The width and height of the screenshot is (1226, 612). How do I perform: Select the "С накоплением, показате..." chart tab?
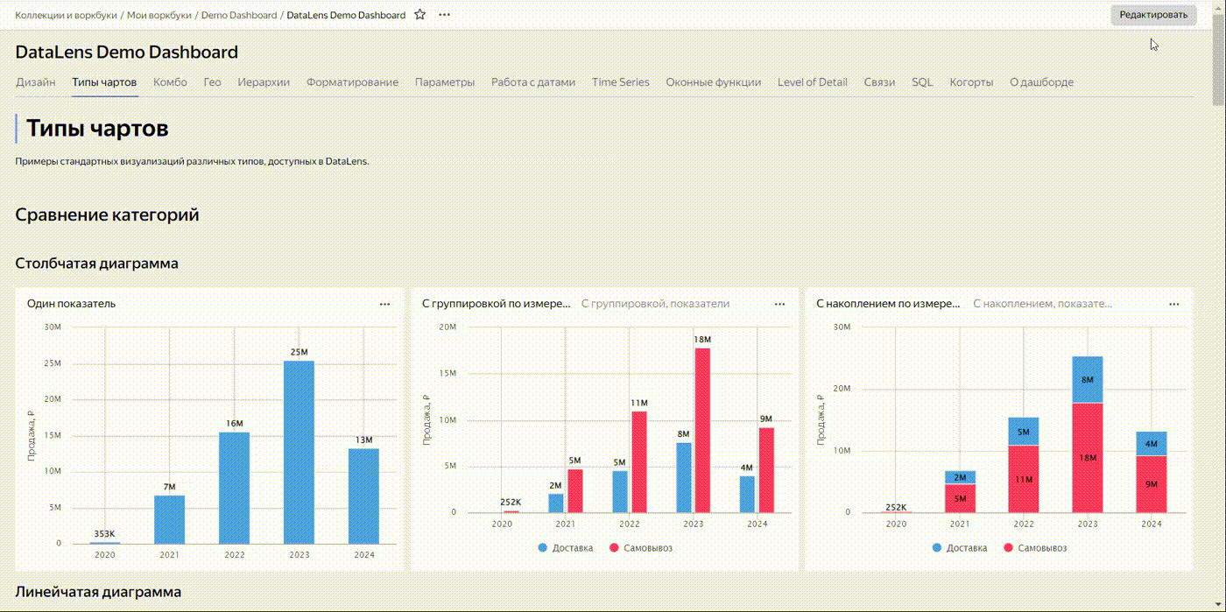click(x=1042, y=304)
